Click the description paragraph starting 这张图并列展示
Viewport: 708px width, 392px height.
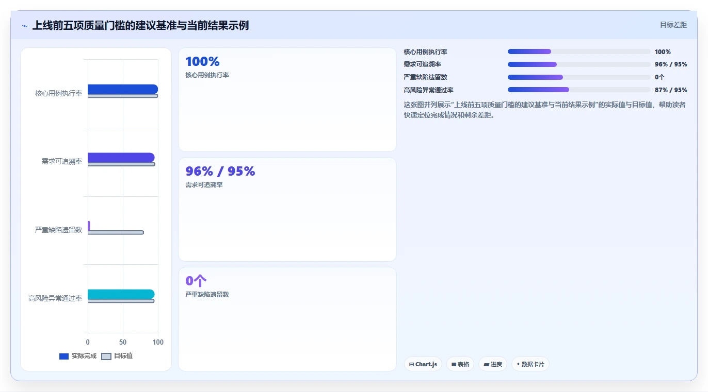[x=544, y=110]
